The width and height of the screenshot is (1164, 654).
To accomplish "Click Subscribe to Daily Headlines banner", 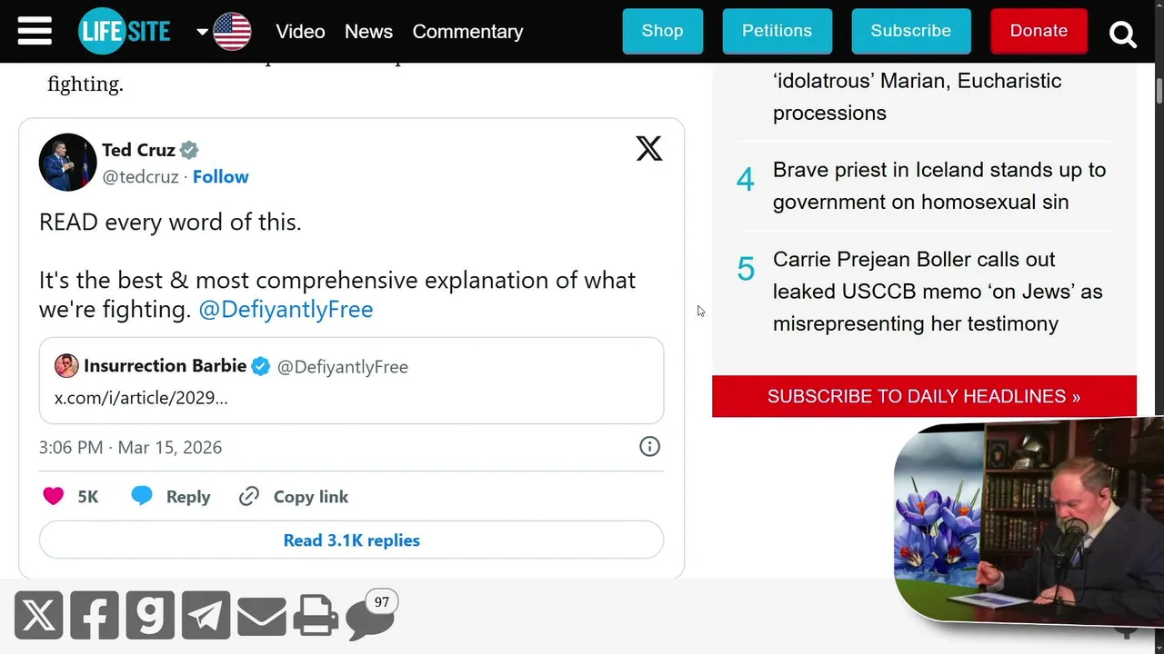I will coord(924,396).
